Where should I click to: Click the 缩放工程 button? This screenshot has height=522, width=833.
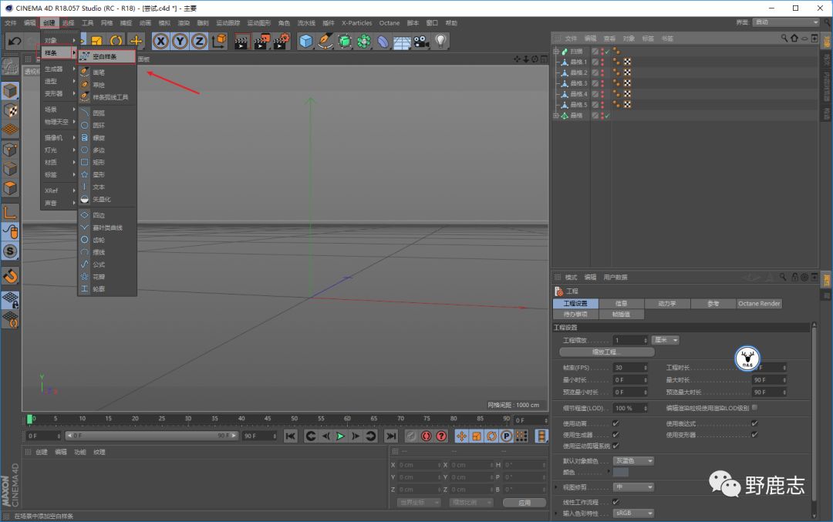tap(607, 352)
